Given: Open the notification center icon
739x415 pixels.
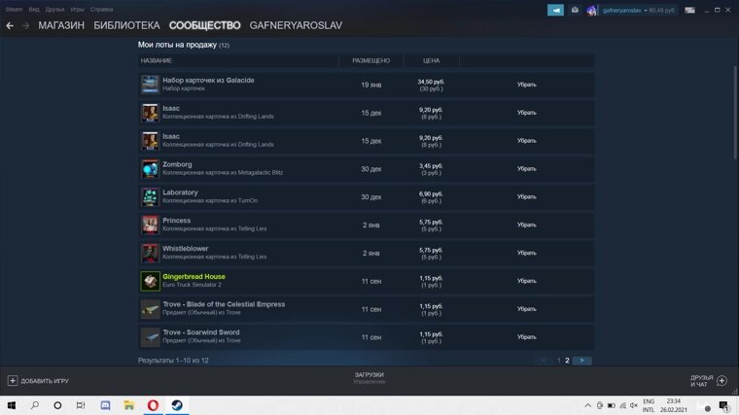Looking at the screenshot, I should pos(723,405).
